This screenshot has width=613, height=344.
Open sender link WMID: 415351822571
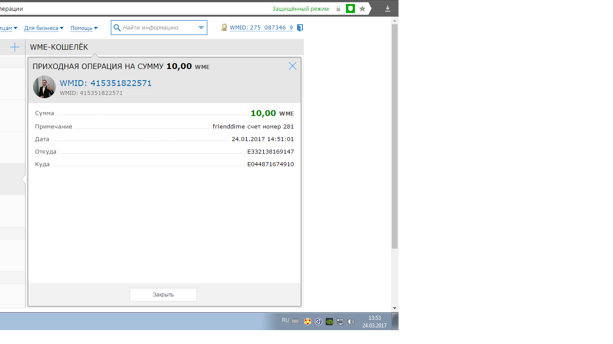pos(106,83)
